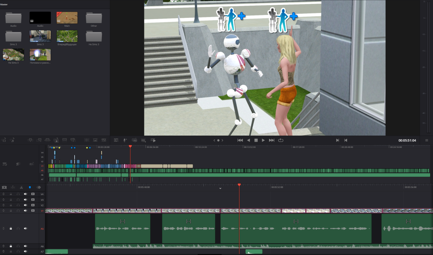Screen dimensions: 433x255
Task: Click the jog wheel dot below viewer
Action: click(218, 140)
